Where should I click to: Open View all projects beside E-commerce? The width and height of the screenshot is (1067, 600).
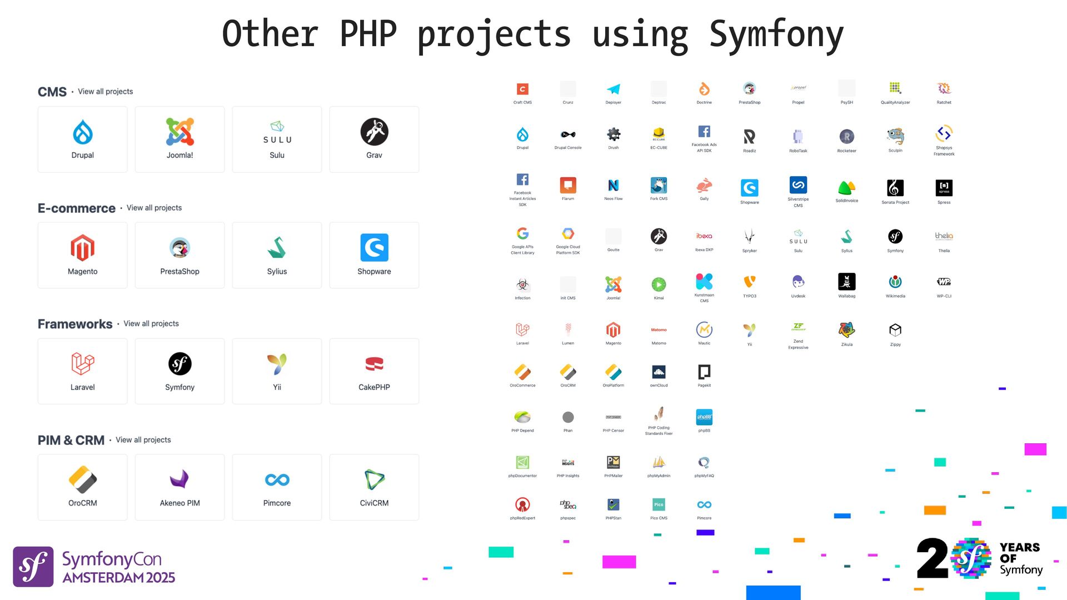[x=154, y=208]
